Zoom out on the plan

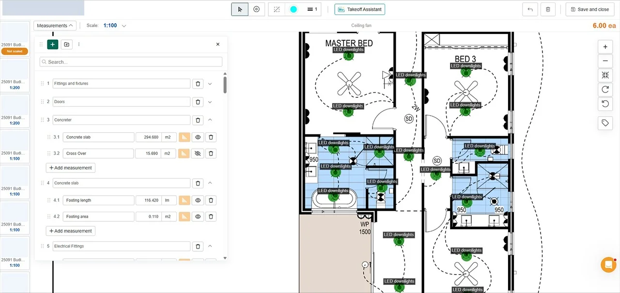point(605,61)
